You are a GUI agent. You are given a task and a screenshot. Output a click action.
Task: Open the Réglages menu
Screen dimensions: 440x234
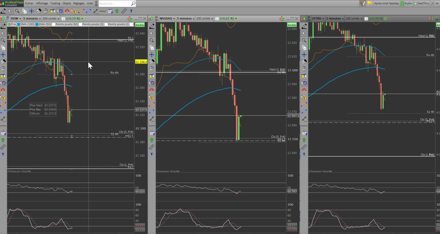(79, 3)
